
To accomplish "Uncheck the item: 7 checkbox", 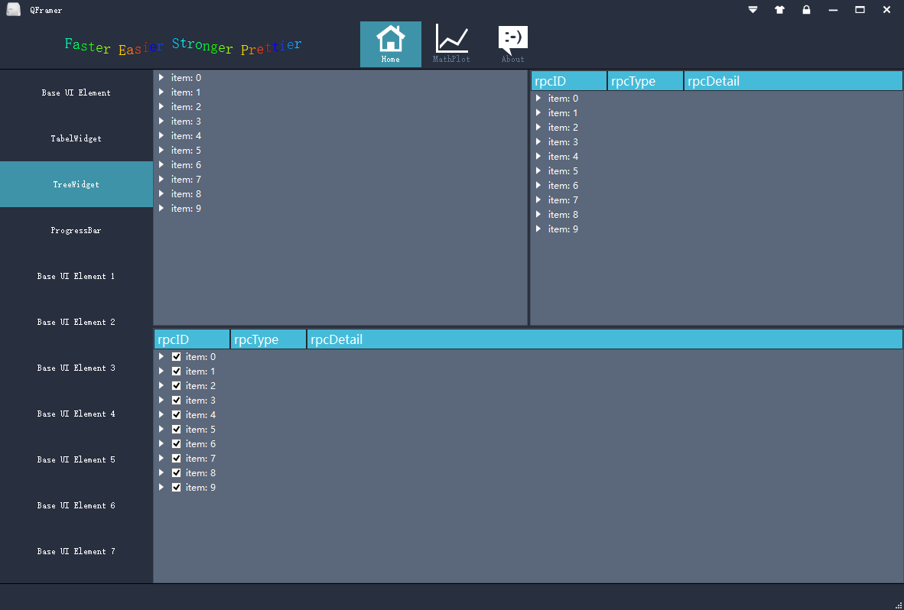I will tap(177, 458).
